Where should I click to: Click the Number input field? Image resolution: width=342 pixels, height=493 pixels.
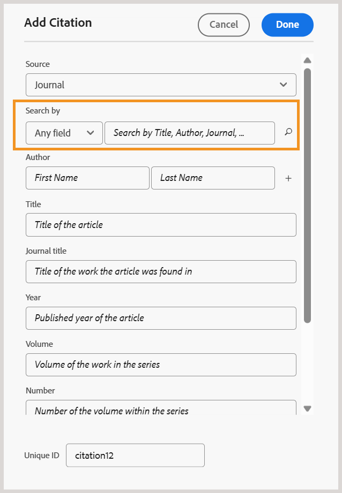[161, 409]
